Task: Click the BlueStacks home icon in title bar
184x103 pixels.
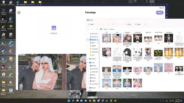Action: tap(38, 5)
